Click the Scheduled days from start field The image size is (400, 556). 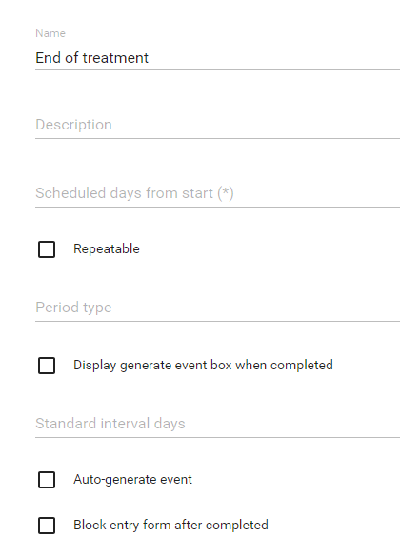click(218, 193)
